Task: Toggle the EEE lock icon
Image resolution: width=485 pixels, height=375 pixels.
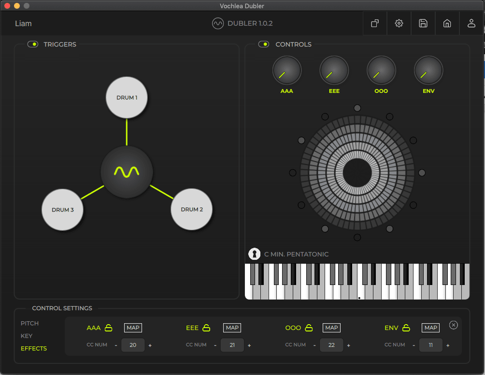Action: [x=206, y=328]
